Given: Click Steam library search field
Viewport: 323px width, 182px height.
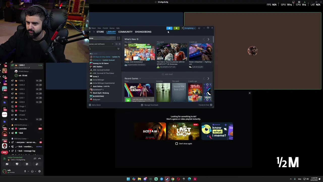Looking at the screenshot, I should tap(103, 49).
